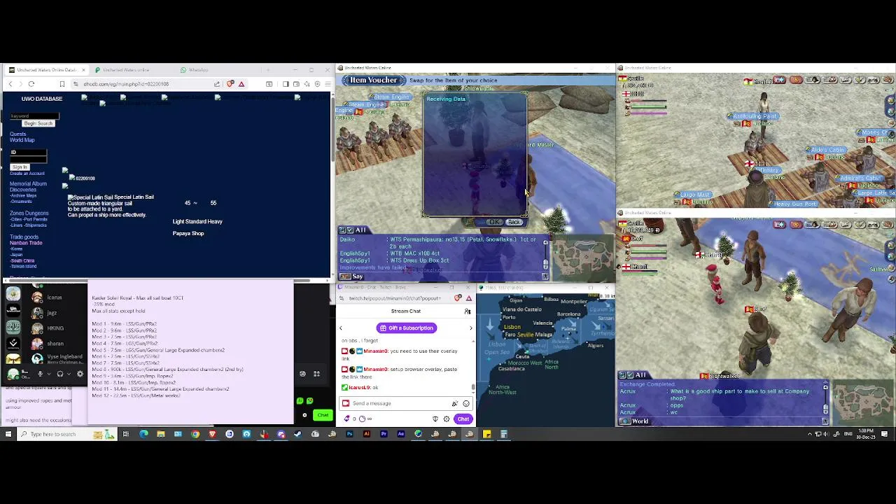Select user HIKING in Discord list
Viewport: 896px width, 504px height.
coord(55,328)
